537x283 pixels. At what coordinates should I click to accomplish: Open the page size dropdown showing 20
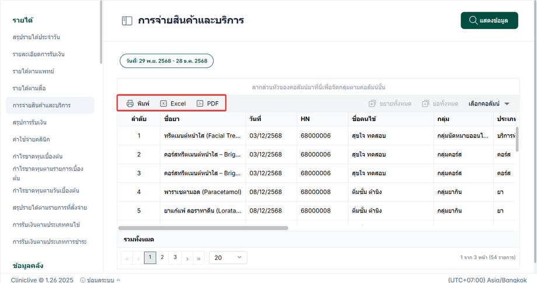pyautogui.click(x=228, y=258)
